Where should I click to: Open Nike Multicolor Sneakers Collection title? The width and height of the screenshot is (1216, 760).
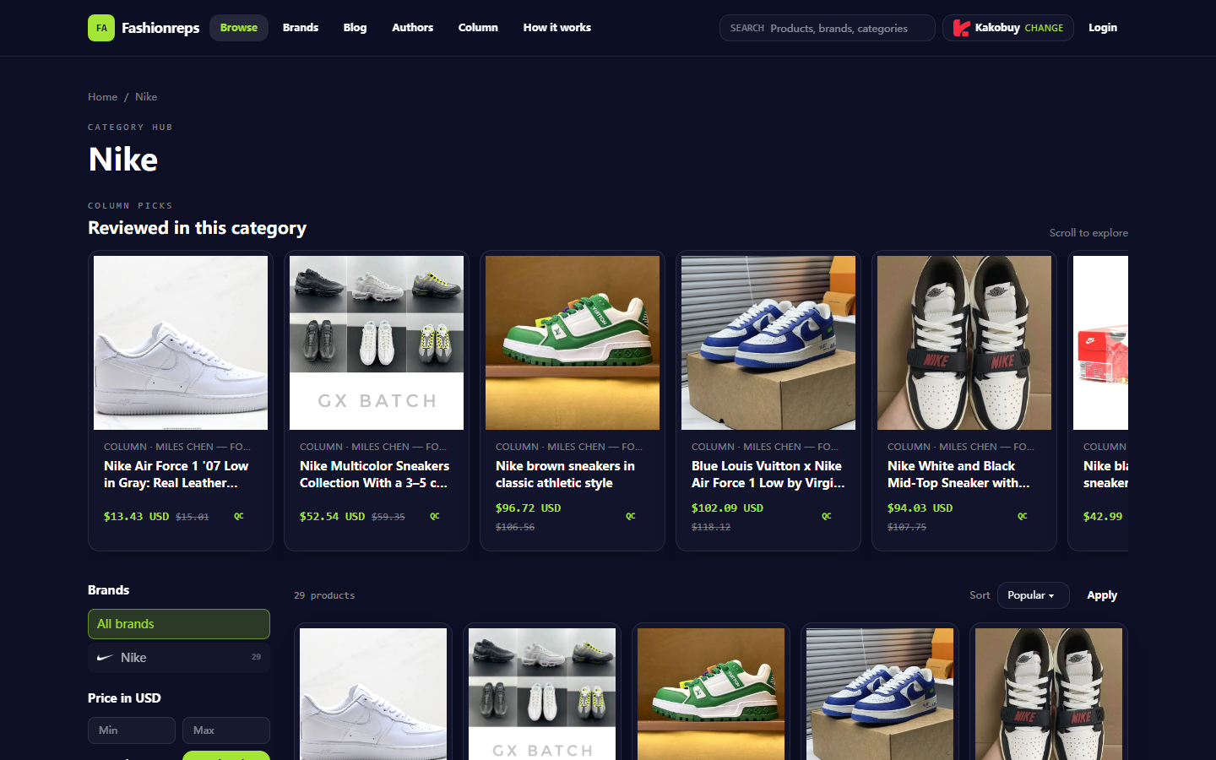coord(374,475)
